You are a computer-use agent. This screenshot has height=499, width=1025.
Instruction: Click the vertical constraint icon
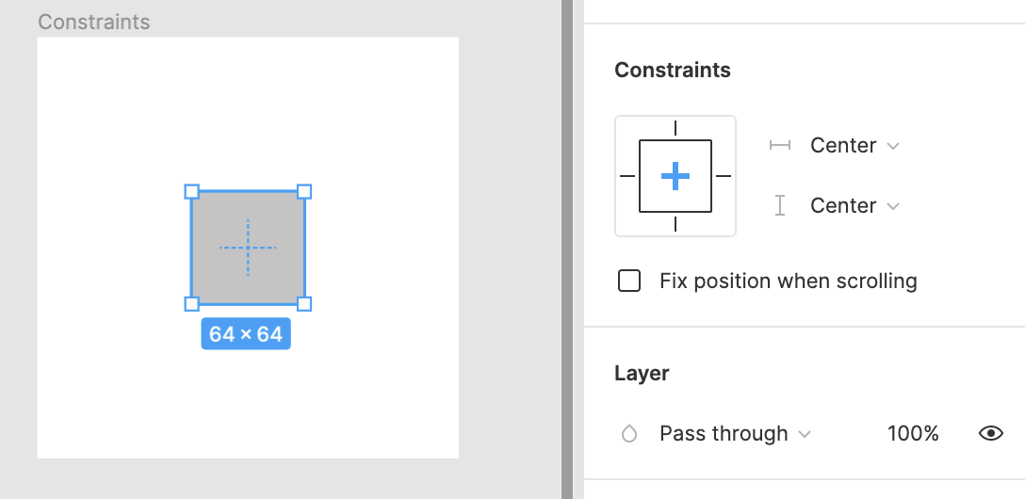780,206
